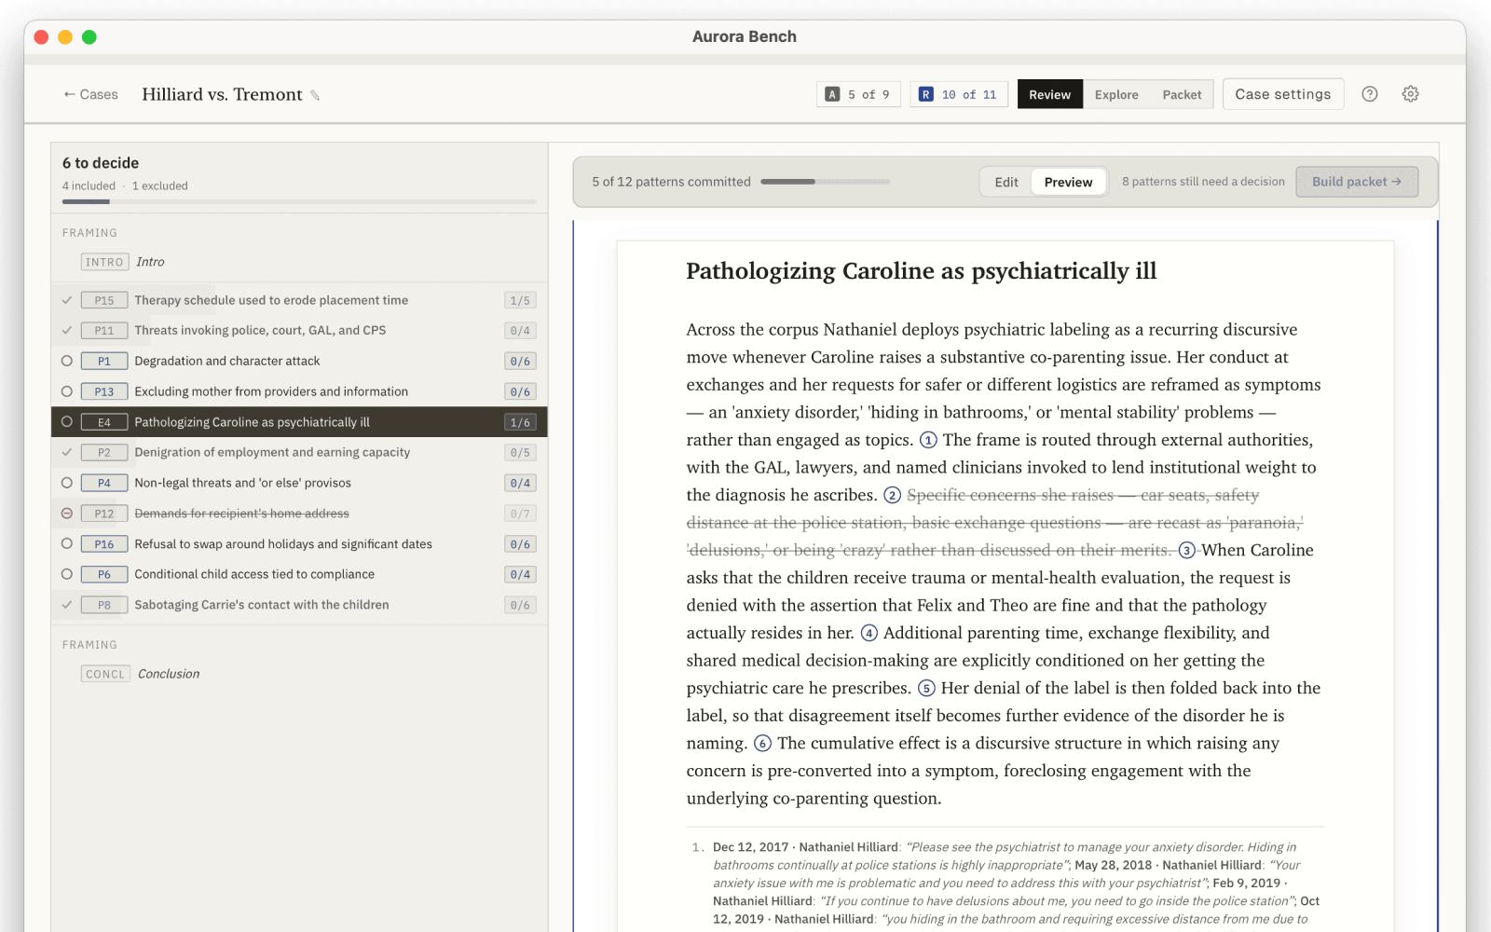
Task: Open the settings gear icon
Action: point(1410,94)
